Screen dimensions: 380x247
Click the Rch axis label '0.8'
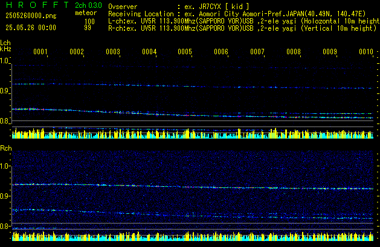[5, 226]
